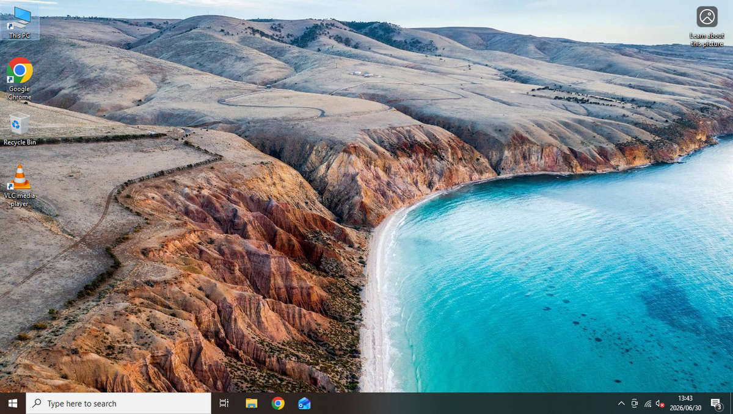This screenshot has width=733, height=414.
Task: Select the VLC media player shortcut
Action: click(20, 185)
